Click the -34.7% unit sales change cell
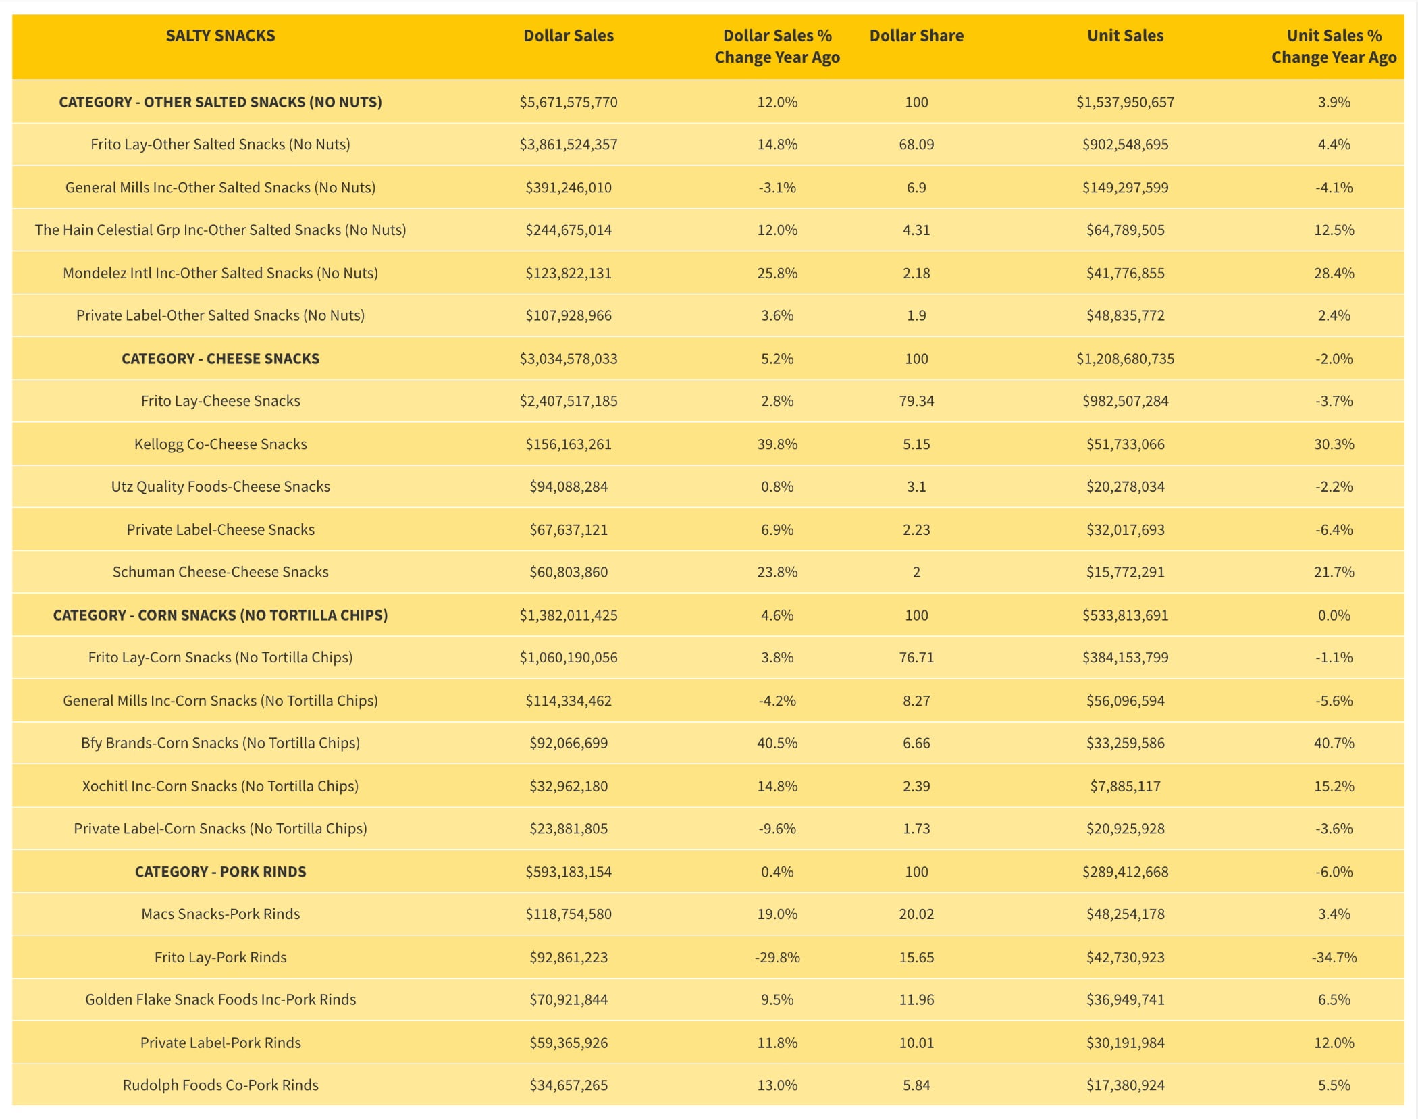Screen dimensions: 1418x1119 1334,958
